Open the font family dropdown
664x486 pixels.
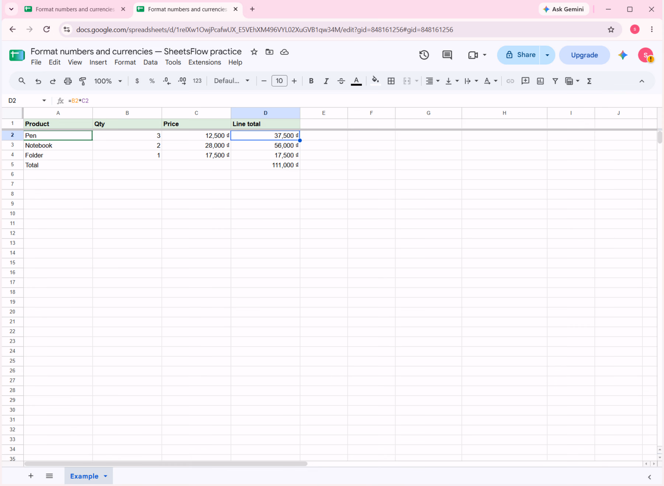[x=232, y=81]
